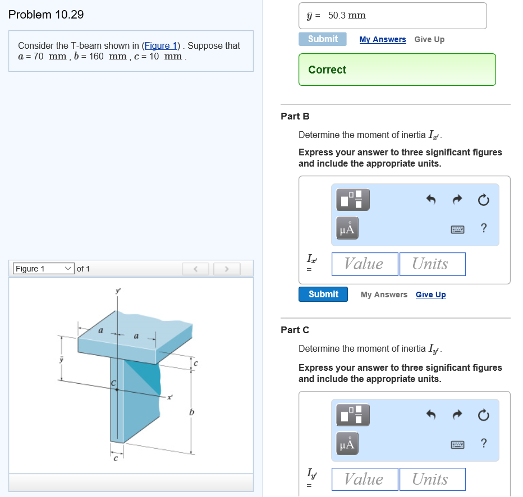The image size is (523, 497).
Task: Open the equation template palette in Part C
Action: [x=352, y=415]
